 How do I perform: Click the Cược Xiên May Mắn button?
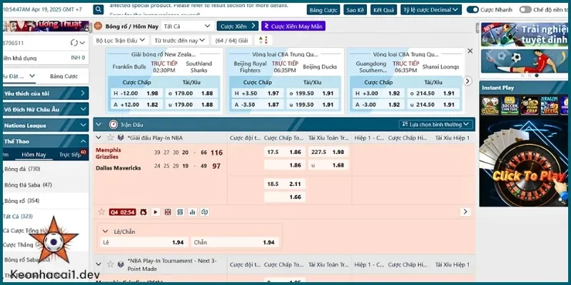293,26
